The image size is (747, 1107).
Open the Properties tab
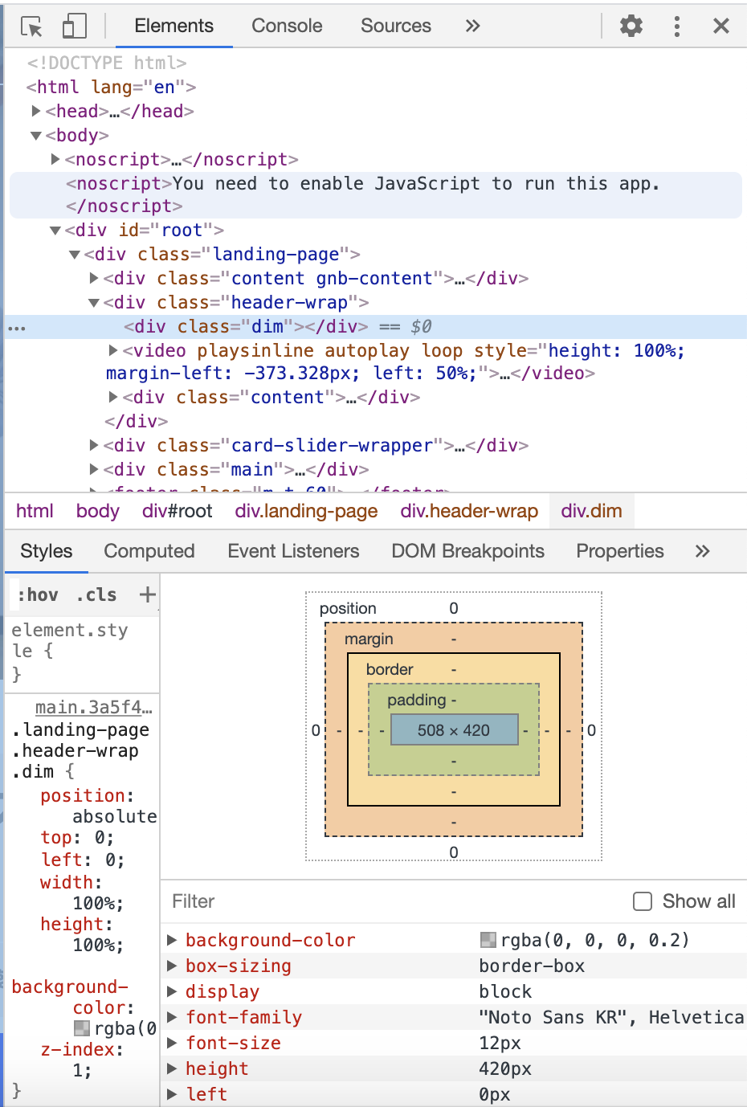coord(620,551)
